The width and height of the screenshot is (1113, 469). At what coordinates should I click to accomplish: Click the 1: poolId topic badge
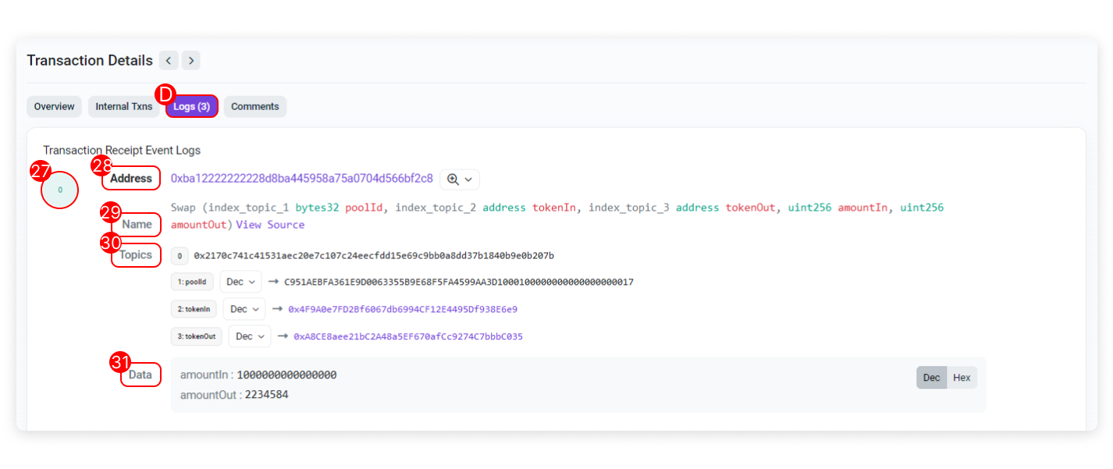pyautogui.click(x=193, y=282)
